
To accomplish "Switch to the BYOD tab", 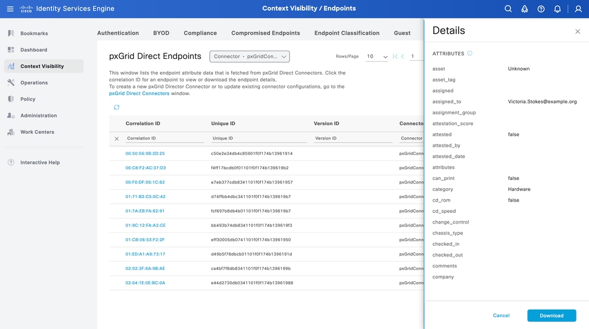I will pos(161,33).
